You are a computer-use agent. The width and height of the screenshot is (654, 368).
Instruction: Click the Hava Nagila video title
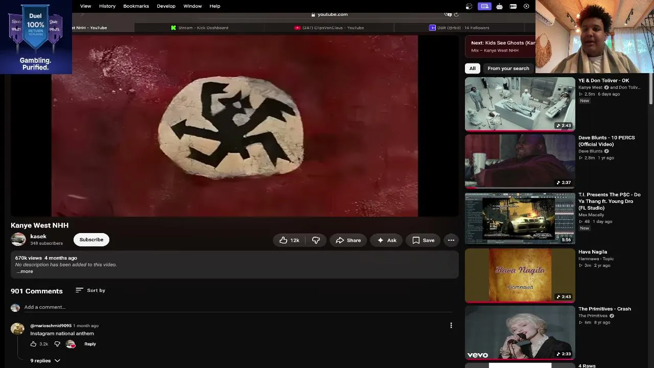point(593,252)
